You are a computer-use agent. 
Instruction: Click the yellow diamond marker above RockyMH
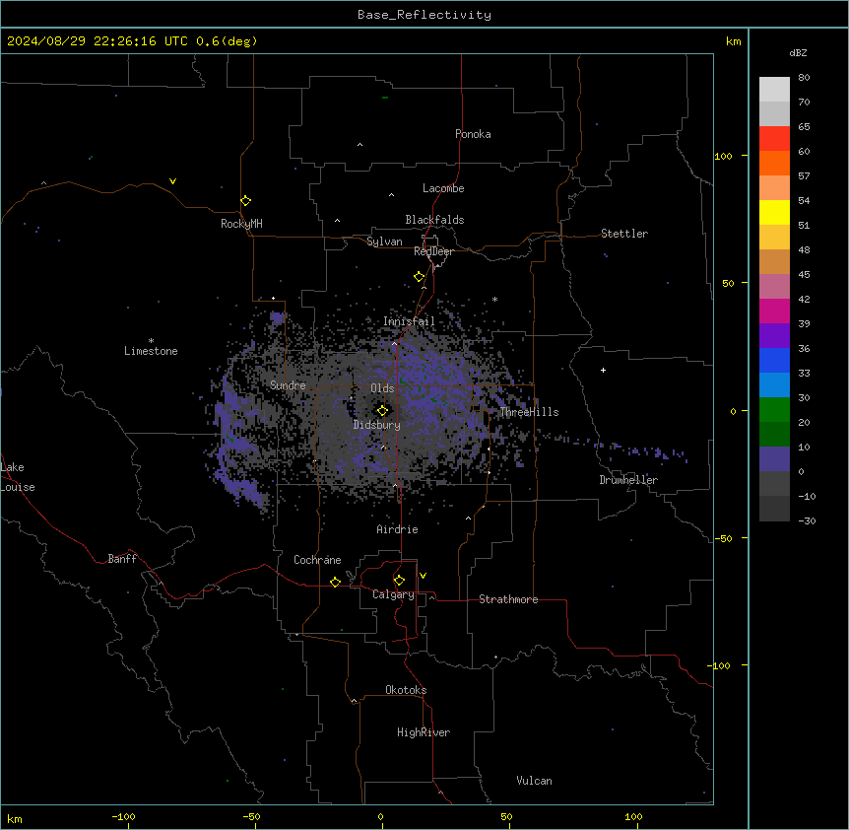[x=245, y=201]
